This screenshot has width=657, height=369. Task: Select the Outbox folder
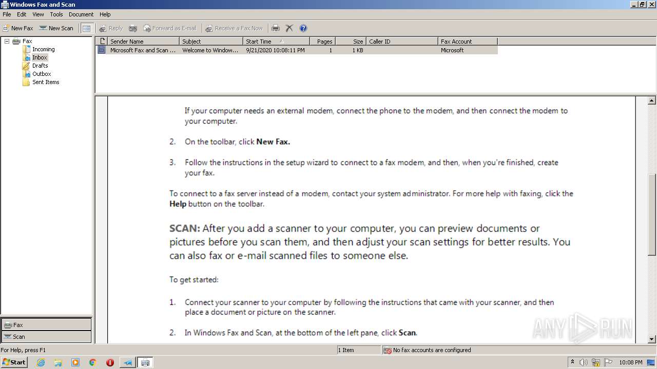pos(42,74)
